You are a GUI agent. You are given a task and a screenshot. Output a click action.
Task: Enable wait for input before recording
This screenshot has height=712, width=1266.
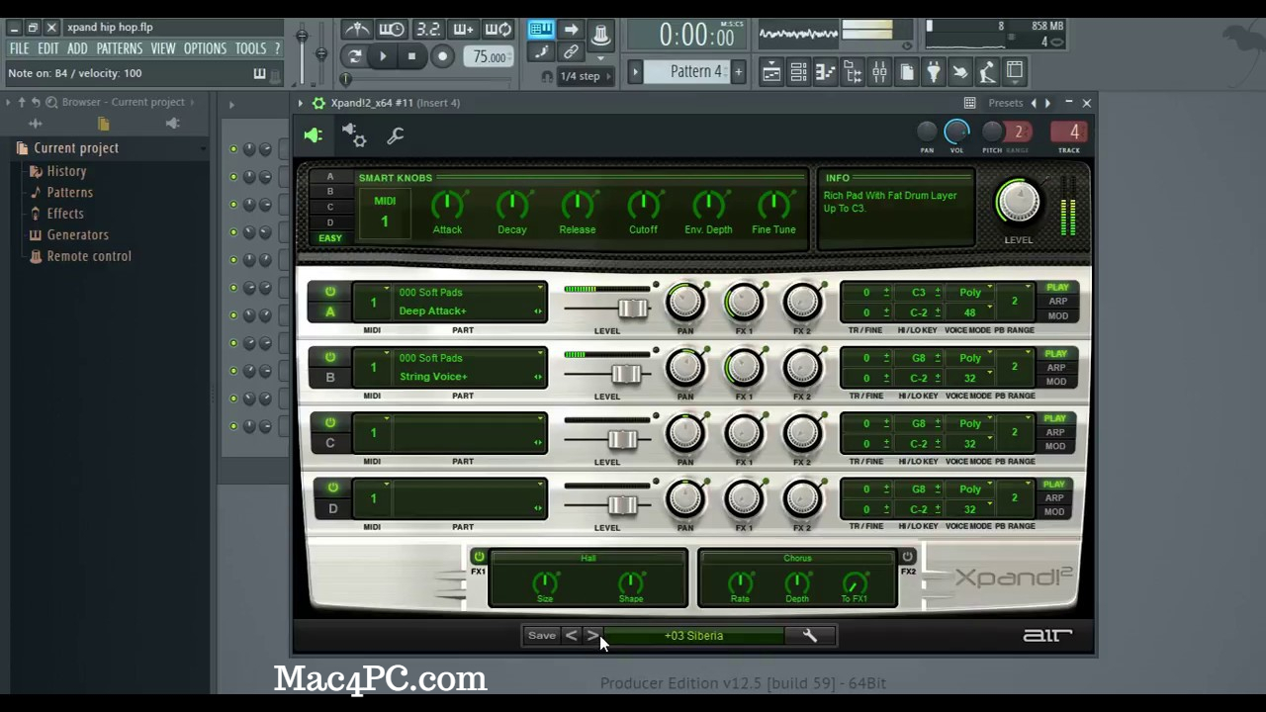[392, 30]
